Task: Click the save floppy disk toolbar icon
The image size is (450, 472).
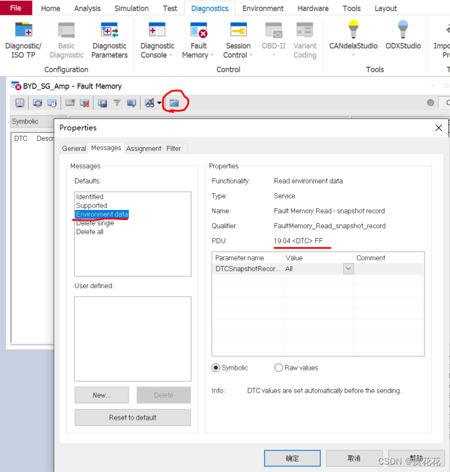Action: tap(102, 104)
